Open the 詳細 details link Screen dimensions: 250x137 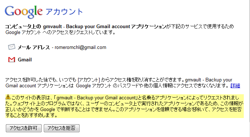pyautogui.click(x=235, y=86)
